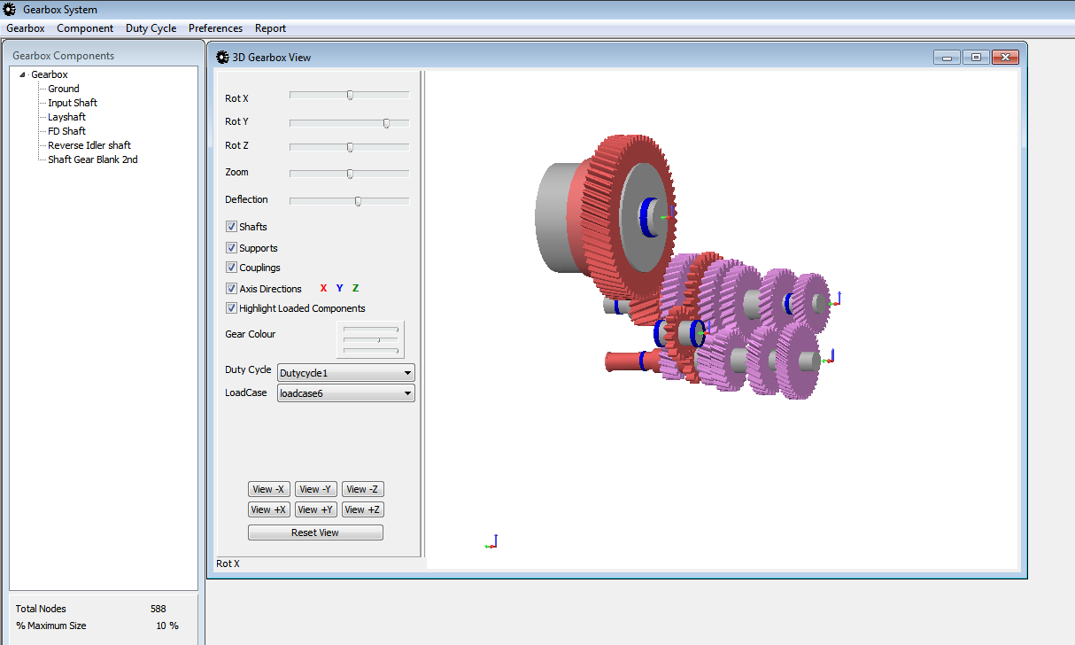Minimize the 3D Gearbox View window
Screen dimensions: 1075x645
(x=947, y=58)
